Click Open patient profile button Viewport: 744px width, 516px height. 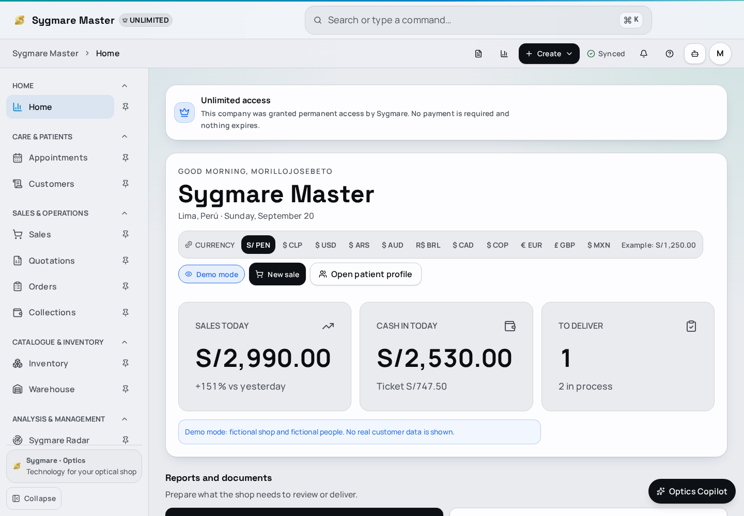click(x=366, y=274)
